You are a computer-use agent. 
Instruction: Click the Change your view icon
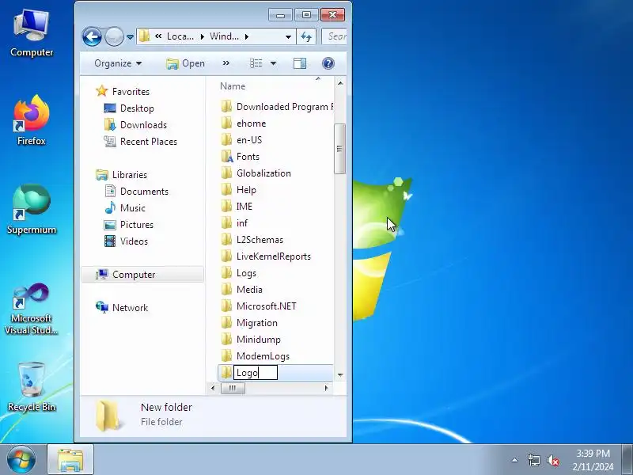tap(256, 63)
